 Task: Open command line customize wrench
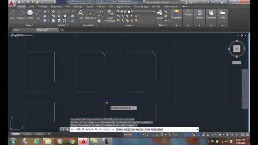point(67,129)
